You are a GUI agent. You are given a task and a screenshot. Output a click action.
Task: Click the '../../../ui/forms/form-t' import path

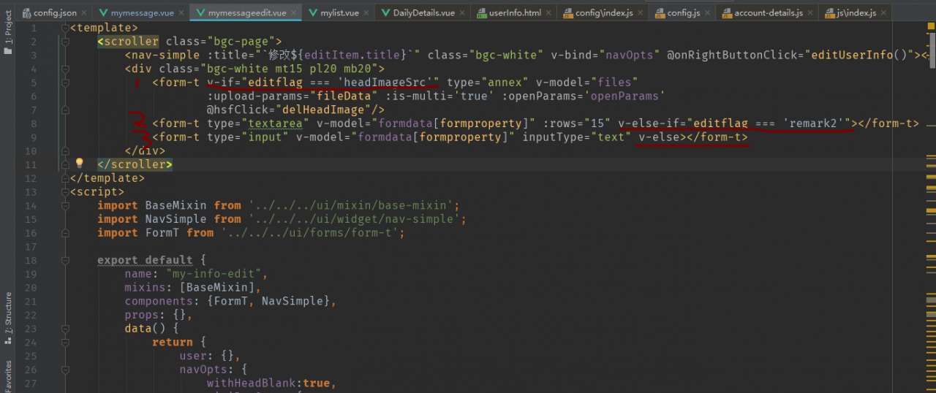(x=314, y=233)
